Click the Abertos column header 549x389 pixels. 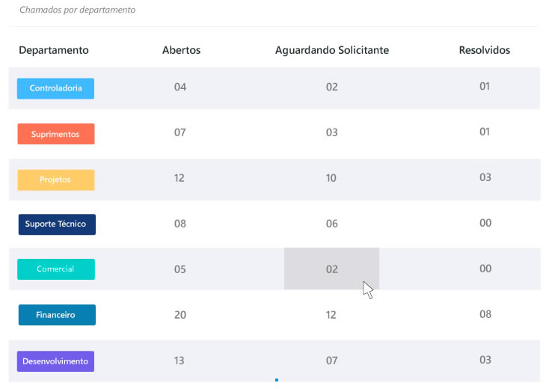coord(181,50)
